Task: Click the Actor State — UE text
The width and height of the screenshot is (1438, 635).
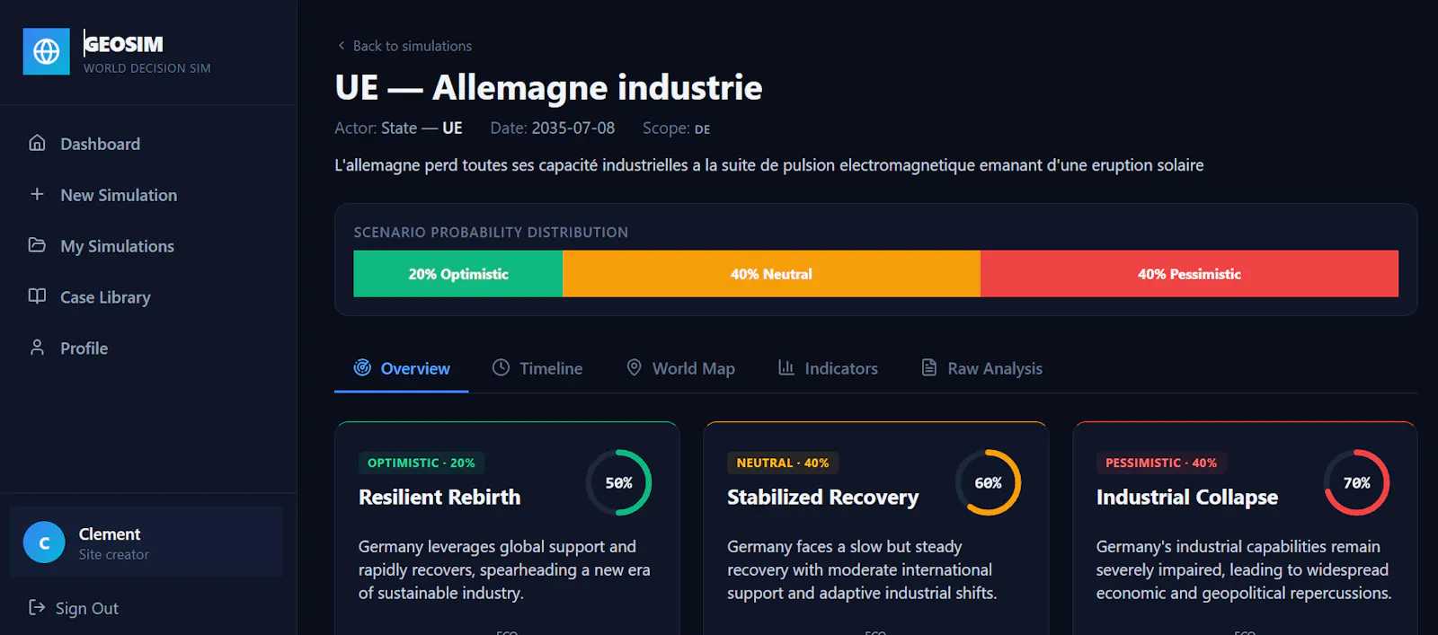Action: (x=398, y=128)
